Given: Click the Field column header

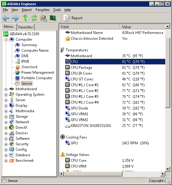Looking at the screenshot, I should (89, 27).
